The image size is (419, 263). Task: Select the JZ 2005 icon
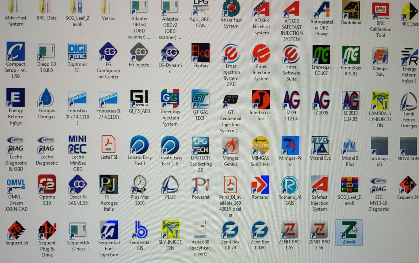click(x=321, y=103)
